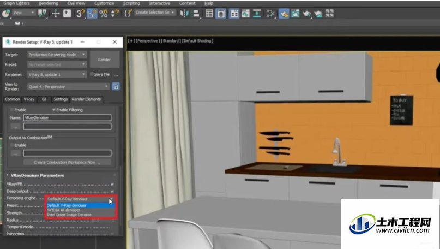This screenshot has height=249, width=440.
Task: Click Render in the Cloud teapot icon
Action: click(x=318, y=13)
